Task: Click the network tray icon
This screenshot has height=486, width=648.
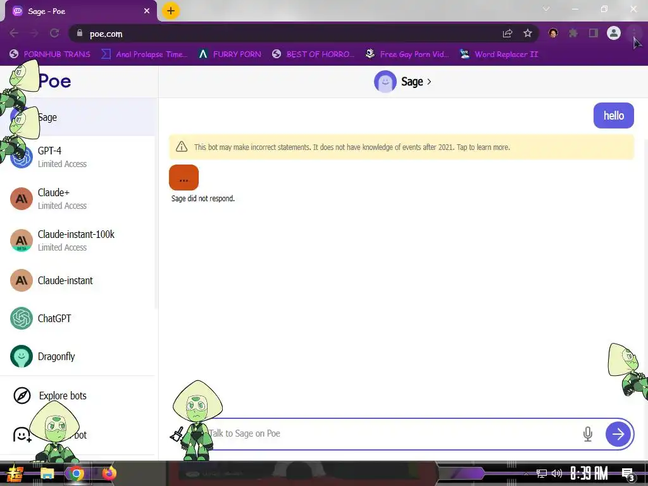Action: click(541, 473)
